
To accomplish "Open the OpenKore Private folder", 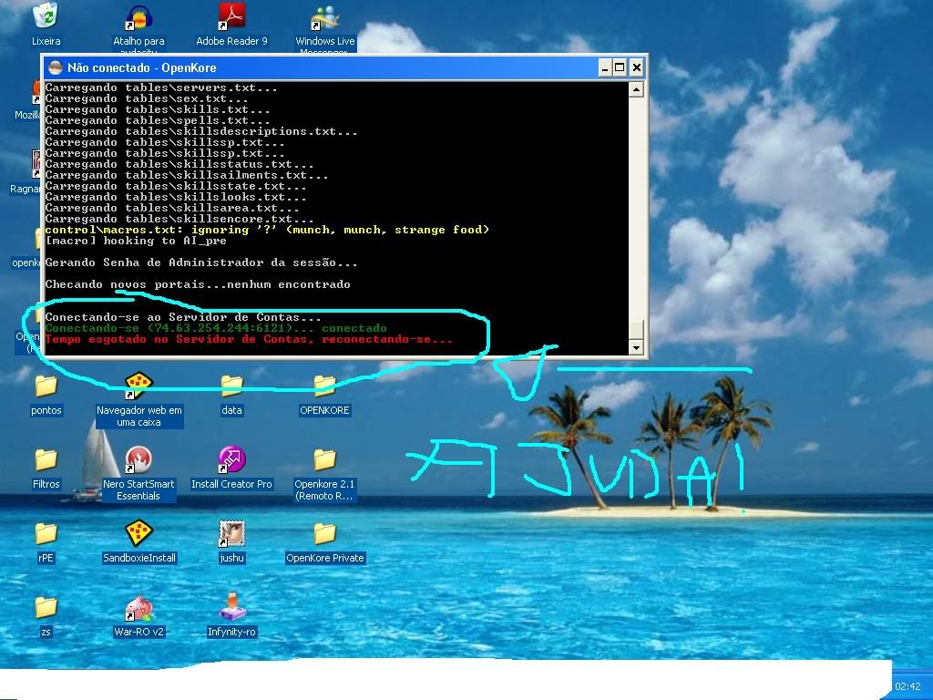I will tap(324, 534).
